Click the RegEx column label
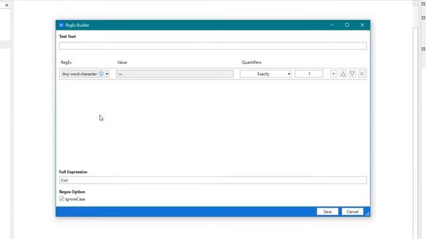426x239 pixels. (x=66, y=62)
